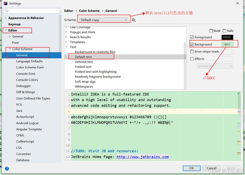Screen dimensions: 245x175
Task: Select Keymap in the settings tree
Action: point(14,24)
